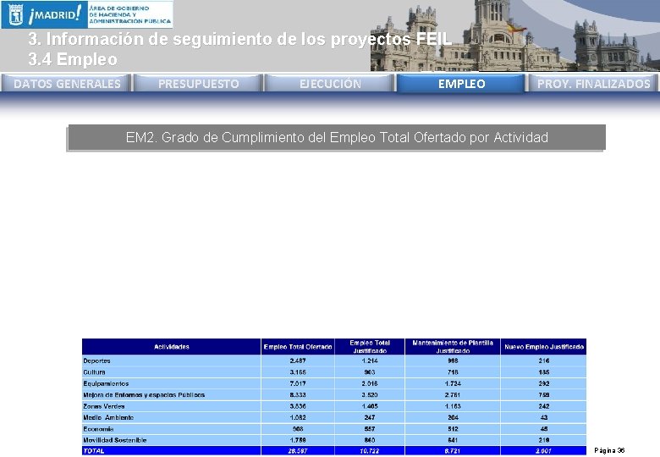Click the 'Empleo Total Ofertado' column header
The width and height of the screenshot is (660, 457).
pyautogui.click(x=298, y=347)
